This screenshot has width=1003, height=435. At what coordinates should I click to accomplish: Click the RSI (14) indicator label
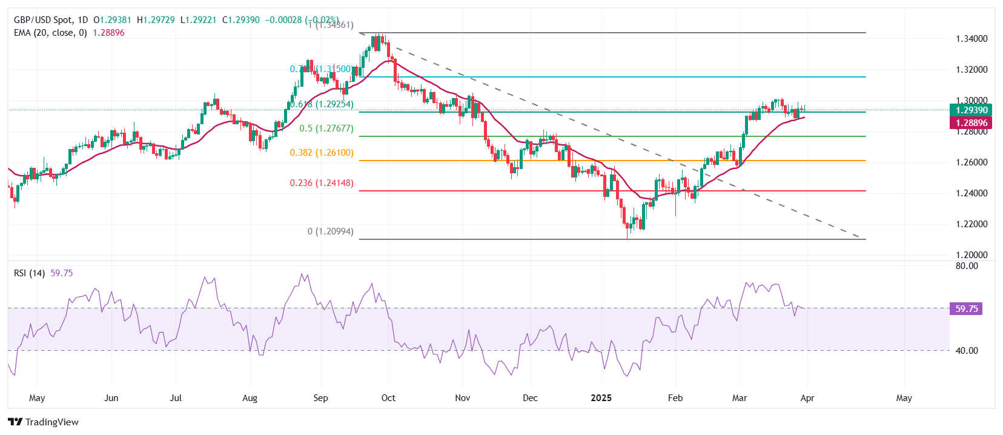29,273
